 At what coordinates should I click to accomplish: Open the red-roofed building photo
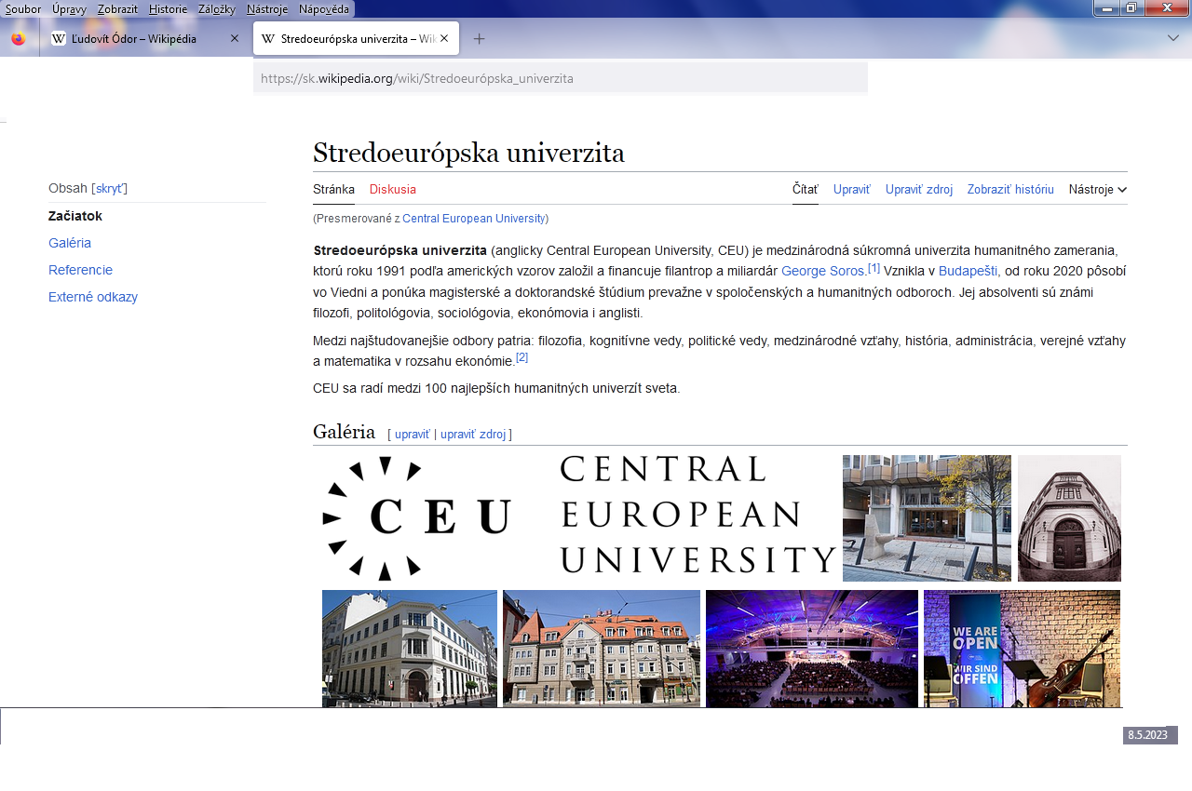[x=602, y=649]
